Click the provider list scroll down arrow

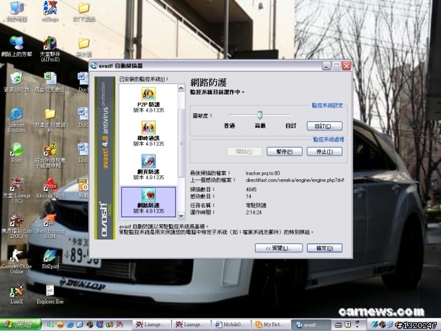pyautogui.click(x=181, y=216)
